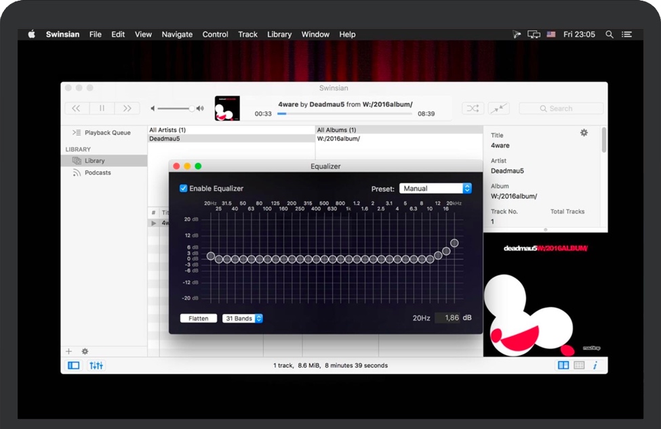661x429 pixels.
Task: Open the Navigate menu in the menu bar
Action: point(177,34)
